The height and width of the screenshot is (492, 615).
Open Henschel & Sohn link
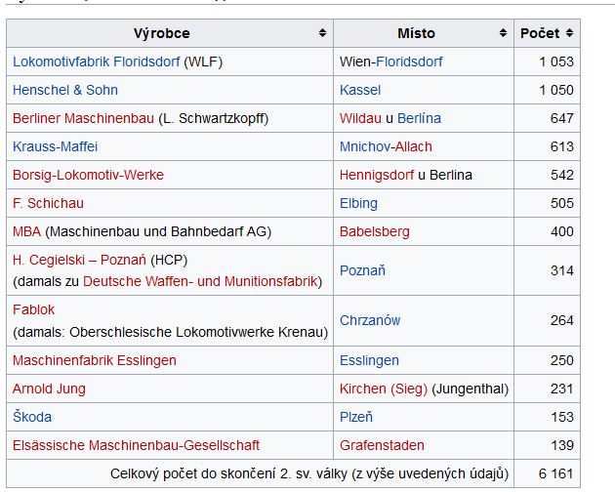click(65, 90)
